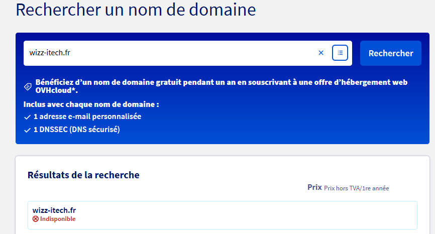435x234 pixels.
Task: Clear the domain search field with the X icon
Action: click(x=321, y=53)
